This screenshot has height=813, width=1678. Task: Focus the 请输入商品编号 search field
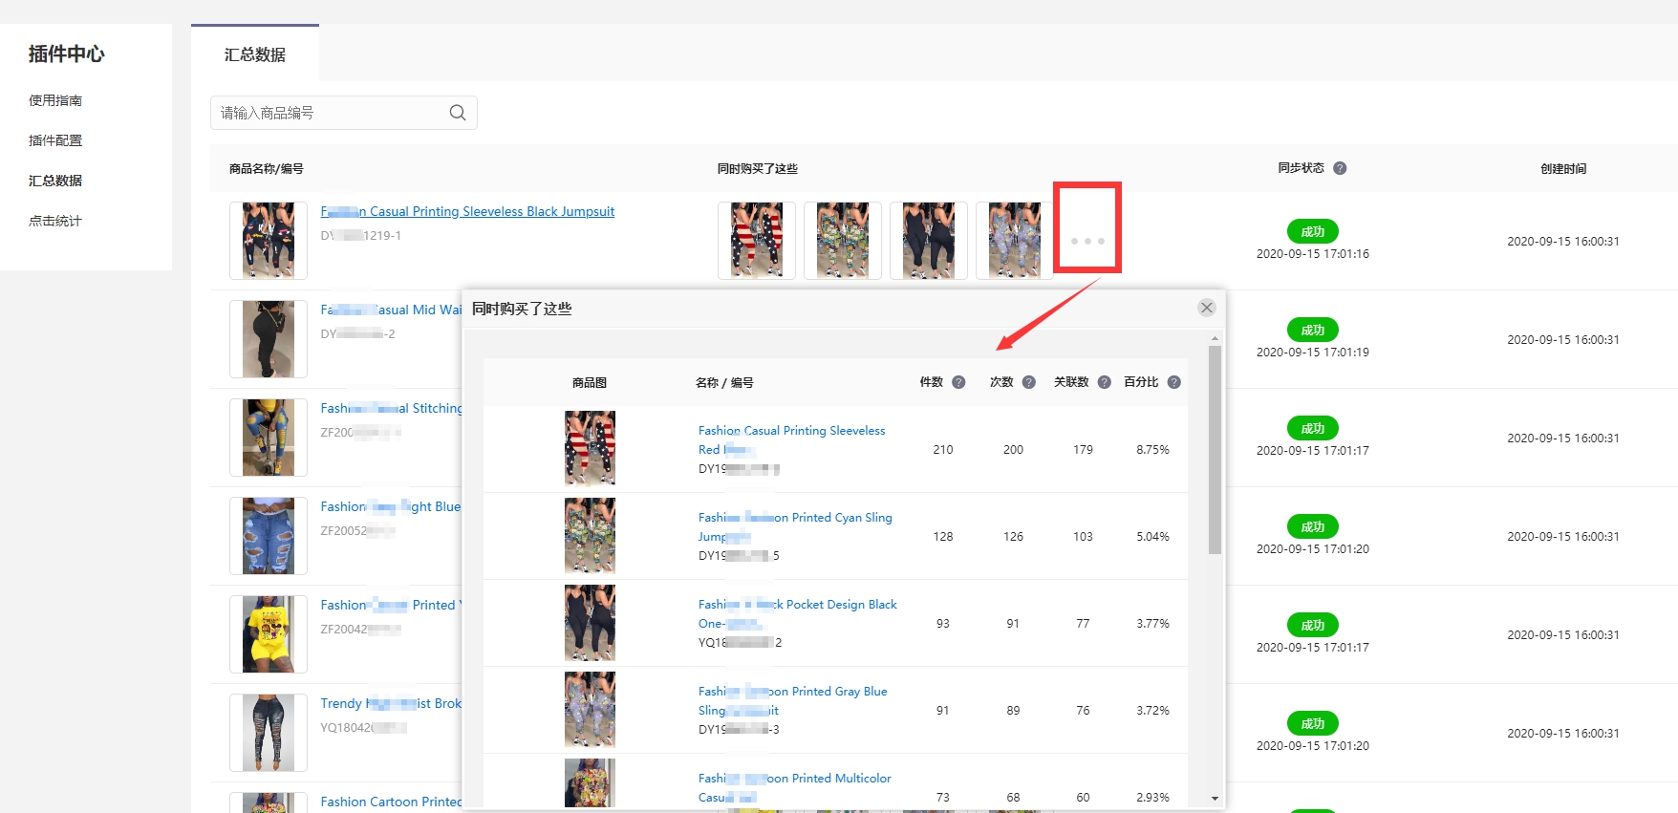coord(330,113)
